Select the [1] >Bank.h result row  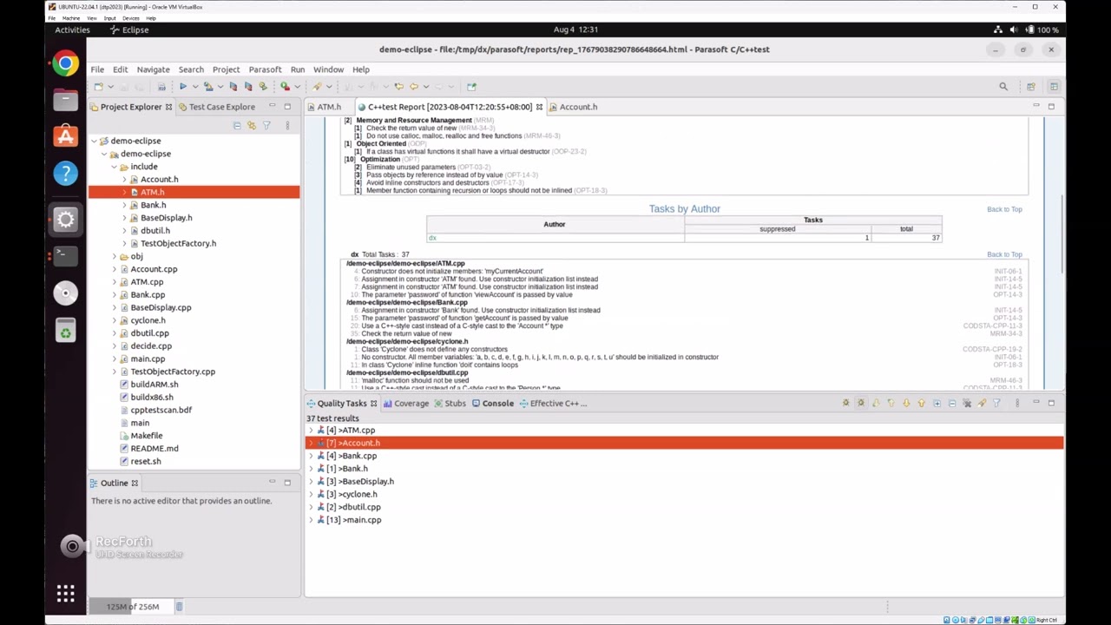[x=685, y=469]
